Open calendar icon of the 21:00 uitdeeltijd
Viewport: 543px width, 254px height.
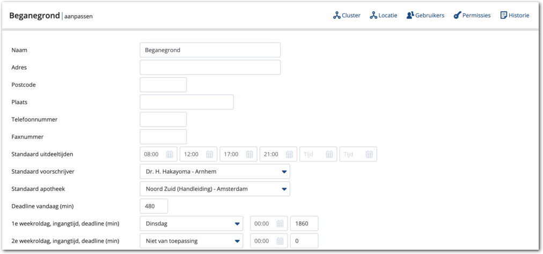pyautogui.click(x=289, y=154)
